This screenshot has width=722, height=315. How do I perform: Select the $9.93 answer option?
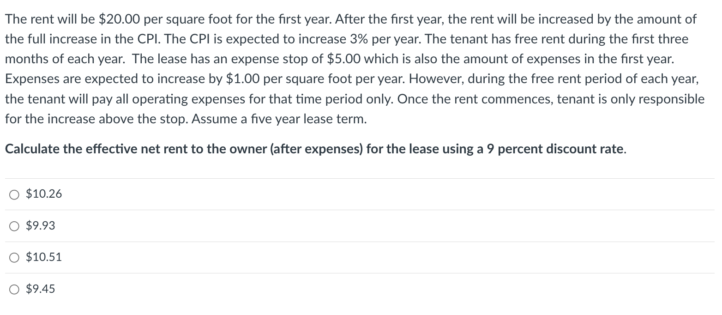coord(40,225)
